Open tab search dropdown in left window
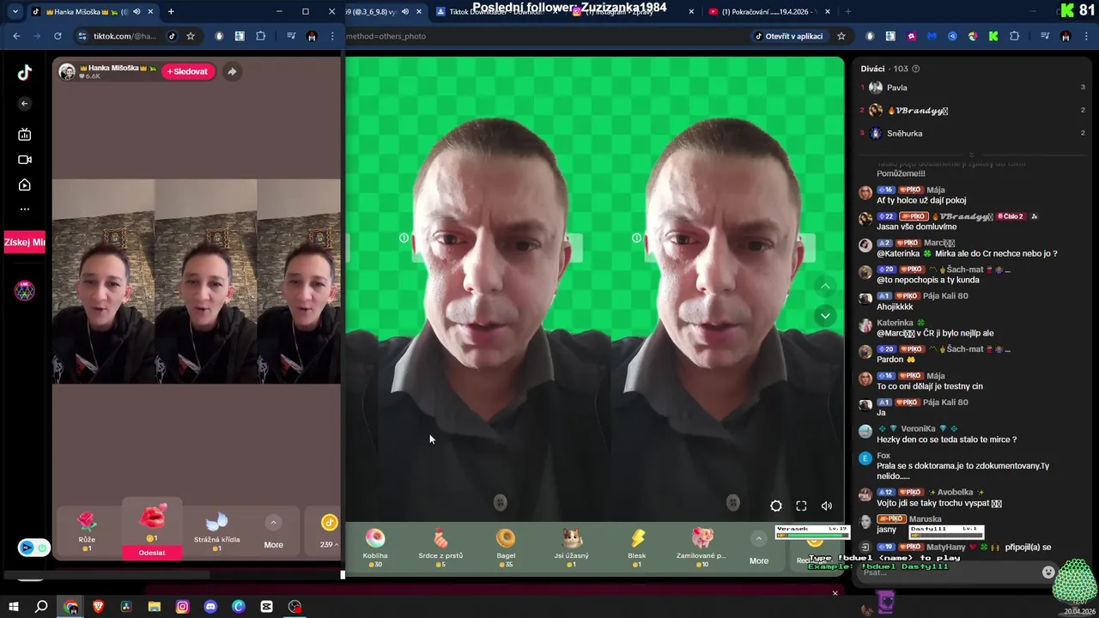The width and height of the screenshot is (1099, 618). click(x=15, y=12)
